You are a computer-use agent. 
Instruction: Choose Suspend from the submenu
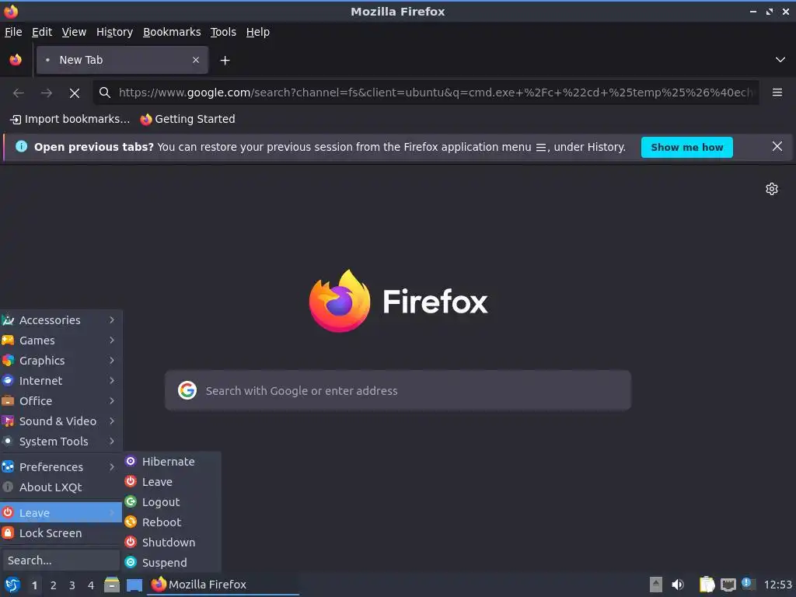coord(172,563)
